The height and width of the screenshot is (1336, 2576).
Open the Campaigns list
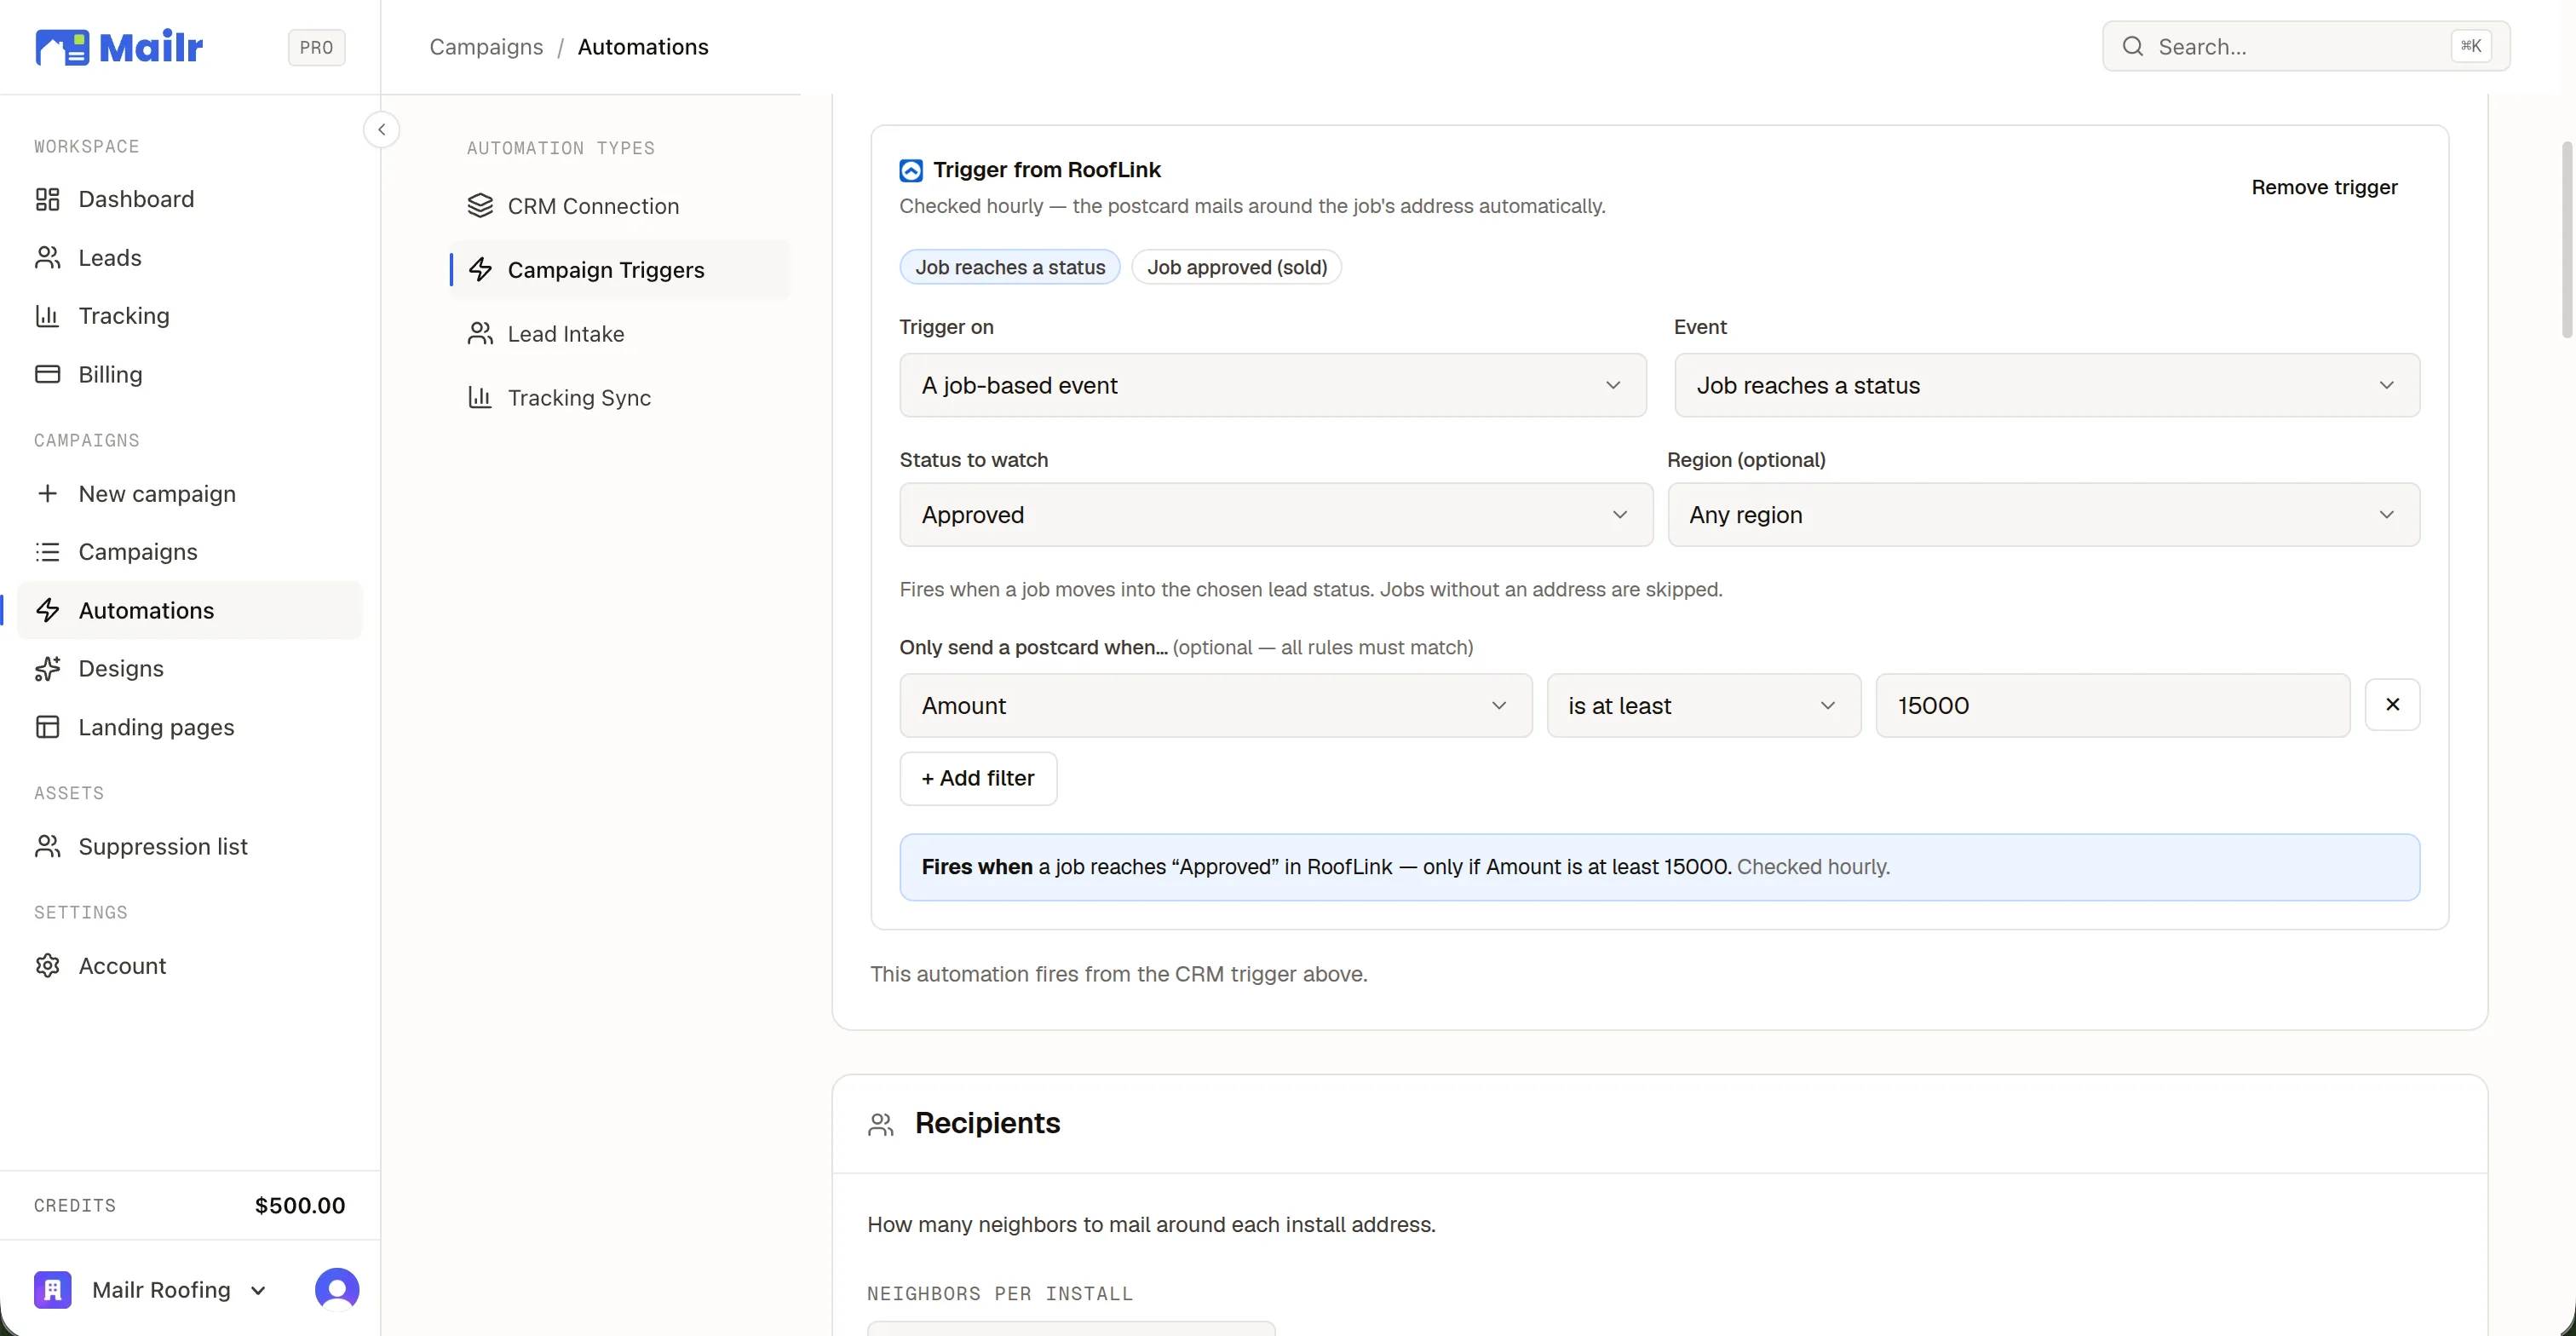tap(190, 552)
